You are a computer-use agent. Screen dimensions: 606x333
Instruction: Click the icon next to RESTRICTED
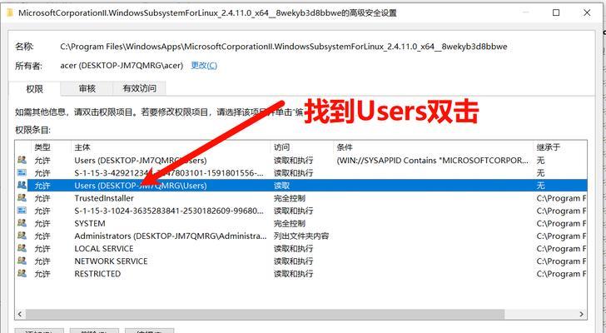tap(22, 274)
